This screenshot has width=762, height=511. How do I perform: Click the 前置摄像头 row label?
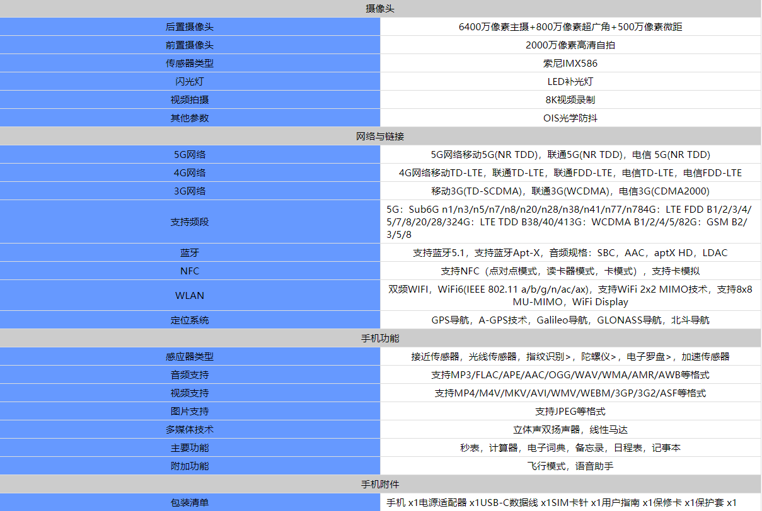pyautogui.click(x=190, y=45)
